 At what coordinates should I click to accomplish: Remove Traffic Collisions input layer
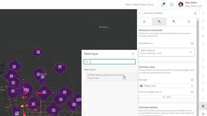coord(191,52)
